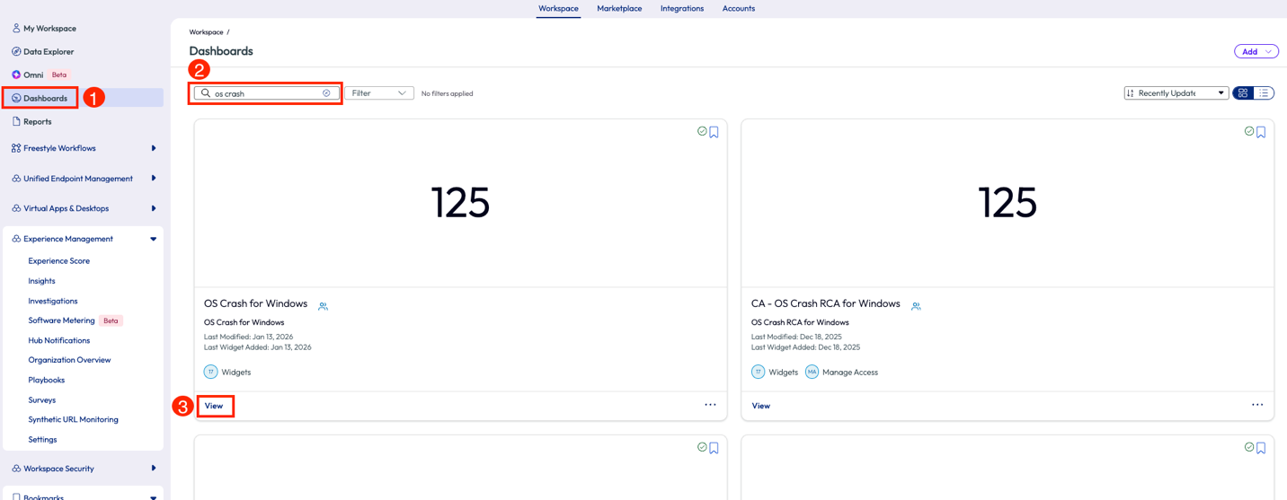Switch to list view layout
Image resolution: width=1287 pixels, height=500 pixels.
pos(1264,93)
